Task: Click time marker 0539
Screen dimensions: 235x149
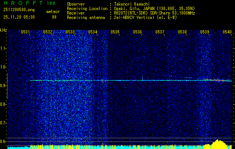Action: 205,32
